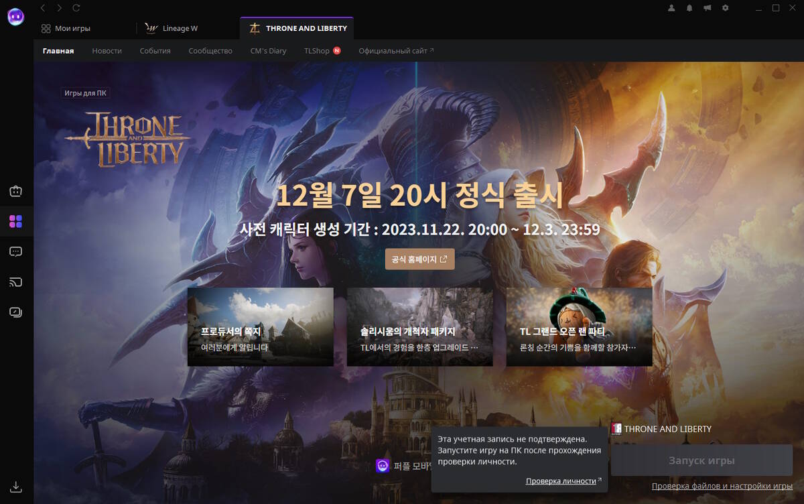Open TLShop section
Screen dimensions: 804x504
[x=317, y=51]
